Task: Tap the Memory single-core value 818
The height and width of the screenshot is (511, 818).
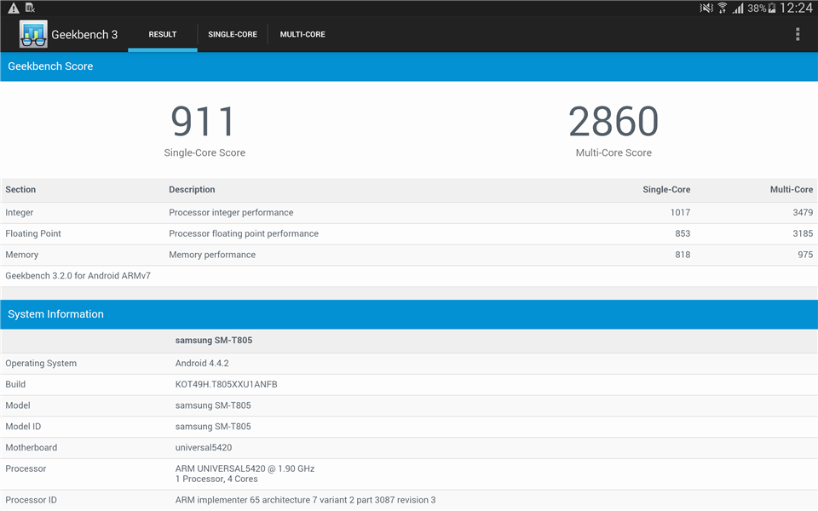Action: click(683, 255)
